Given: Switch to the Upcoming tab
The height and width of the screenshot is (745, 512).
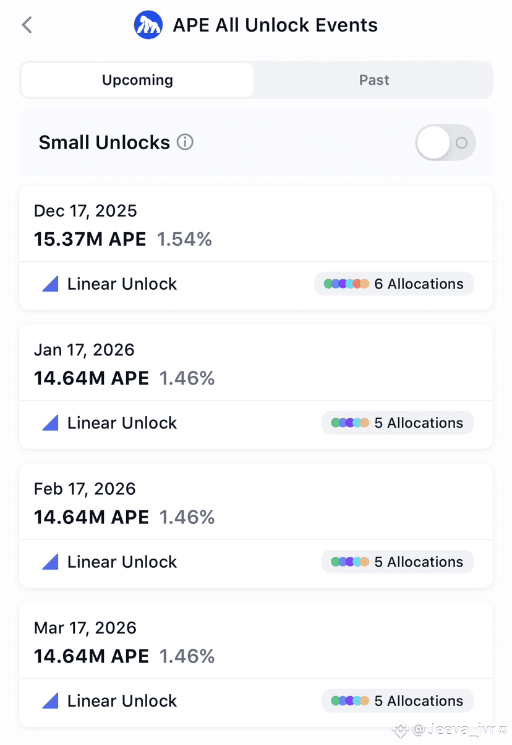Looking at the screenshot, I should [x=137, y=80].
